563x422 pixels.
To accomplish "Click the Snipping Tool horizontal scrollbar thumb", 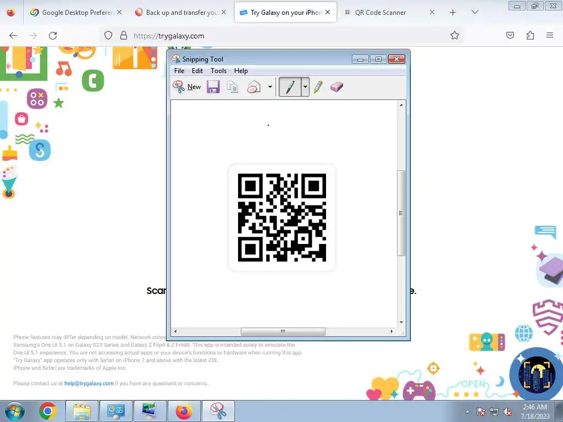I will pos(283,331).
